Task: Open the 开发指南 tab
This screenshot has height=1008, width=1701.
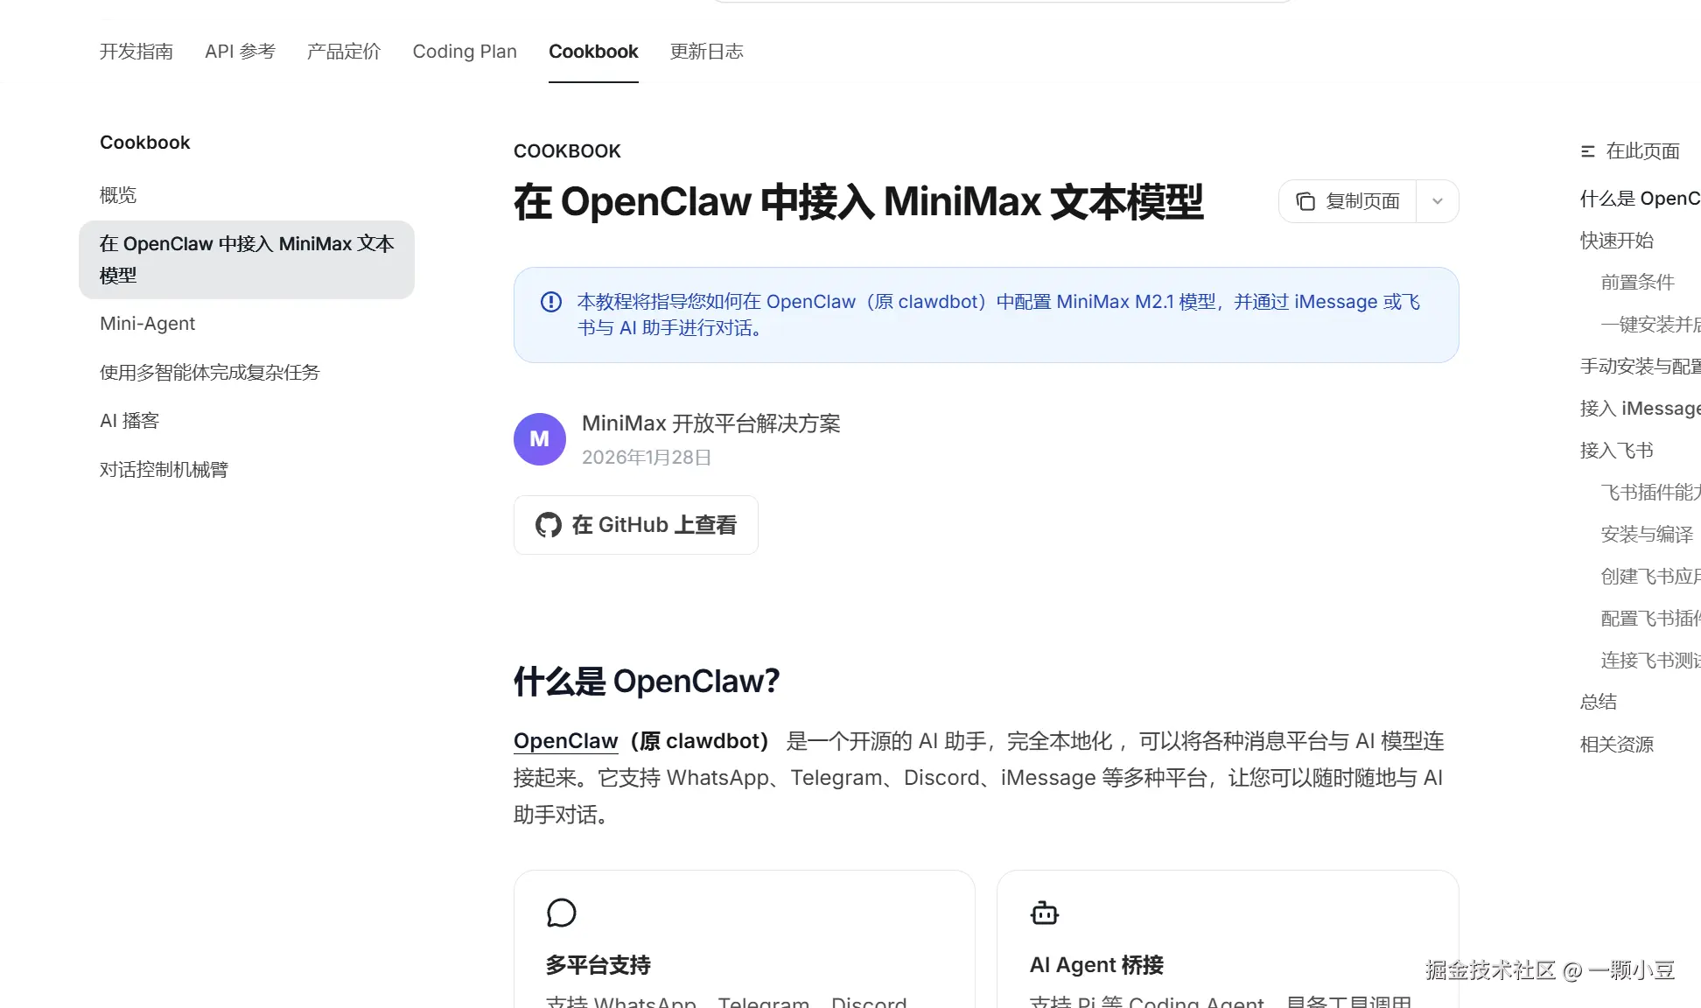Action: [136, 52]
